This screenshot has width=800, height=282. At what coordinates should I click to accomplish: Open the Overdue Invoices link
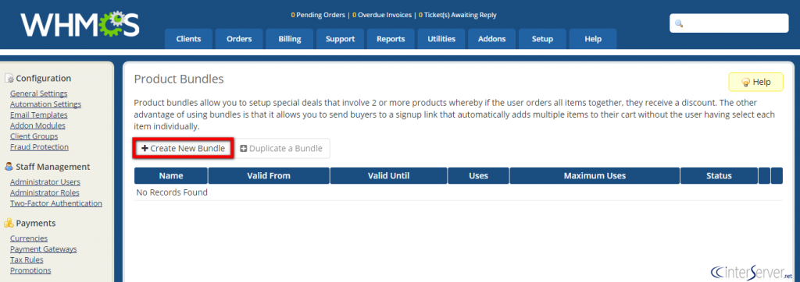pyautogui.click(x=381, y=16)
